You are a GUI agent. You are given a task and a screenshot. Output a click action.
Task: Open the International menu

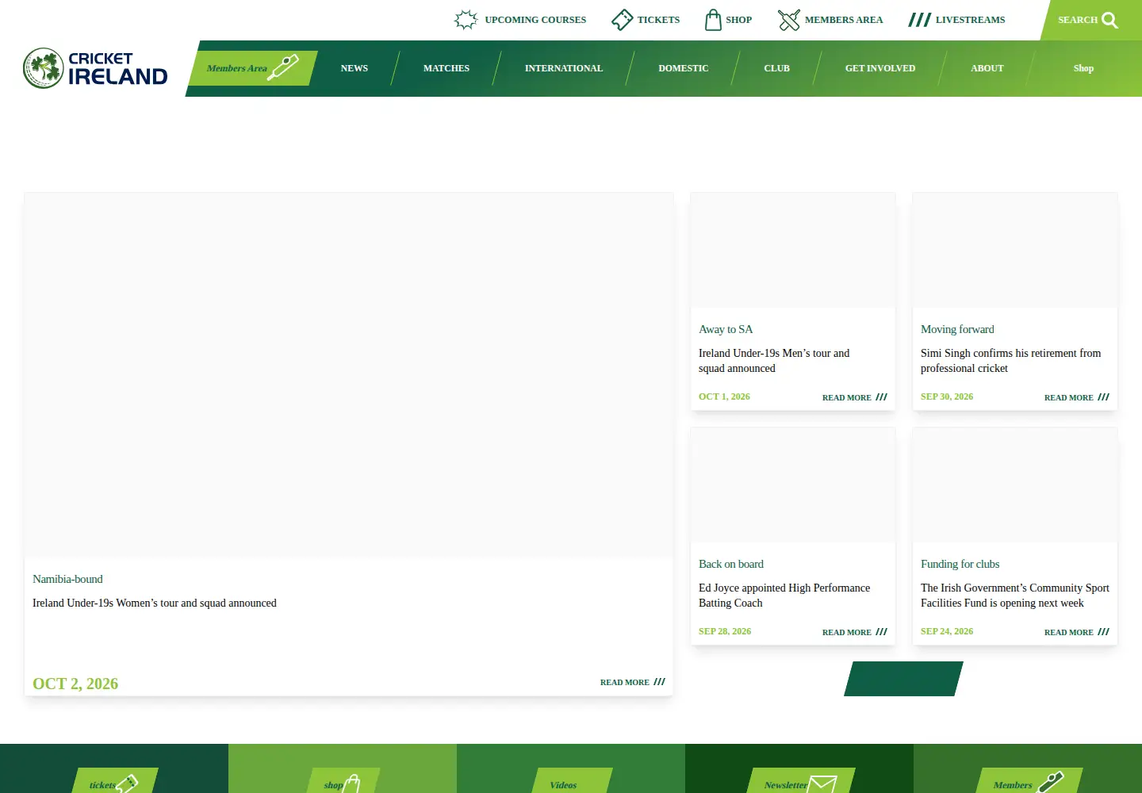pos(564,68)
